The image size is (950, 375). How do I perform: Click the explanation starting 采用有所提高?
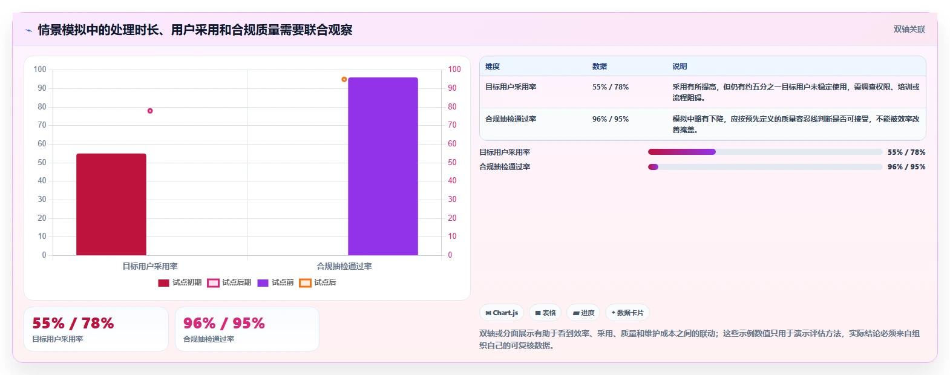(796, 93)
